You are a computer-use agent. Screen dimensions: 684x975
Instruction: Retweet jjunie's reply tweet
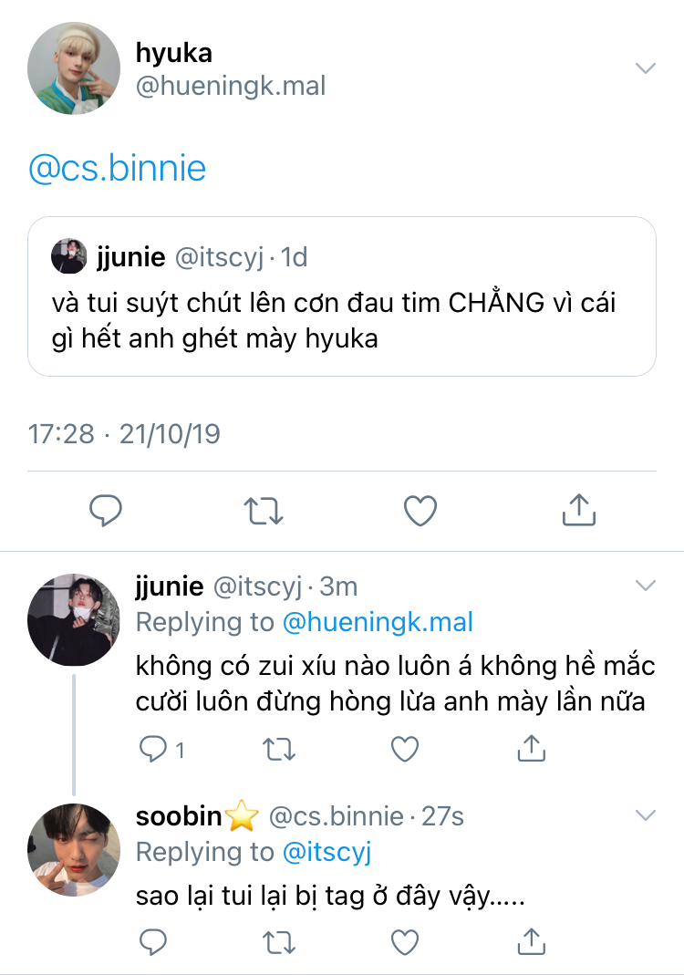pyautogui.click(x=278, y=750)
